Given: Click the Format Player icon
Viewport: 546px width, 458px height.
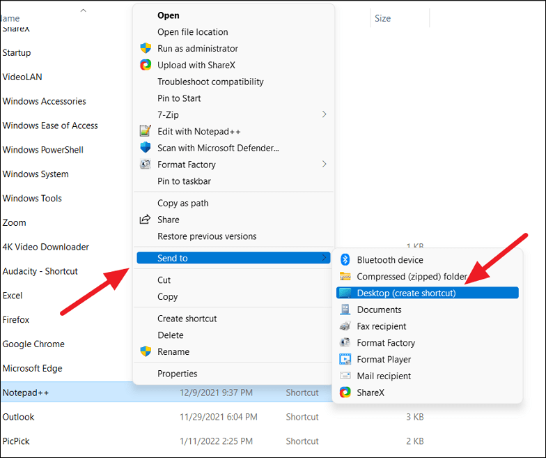Looking at the screenshot, I should click(x=345, y=360).
